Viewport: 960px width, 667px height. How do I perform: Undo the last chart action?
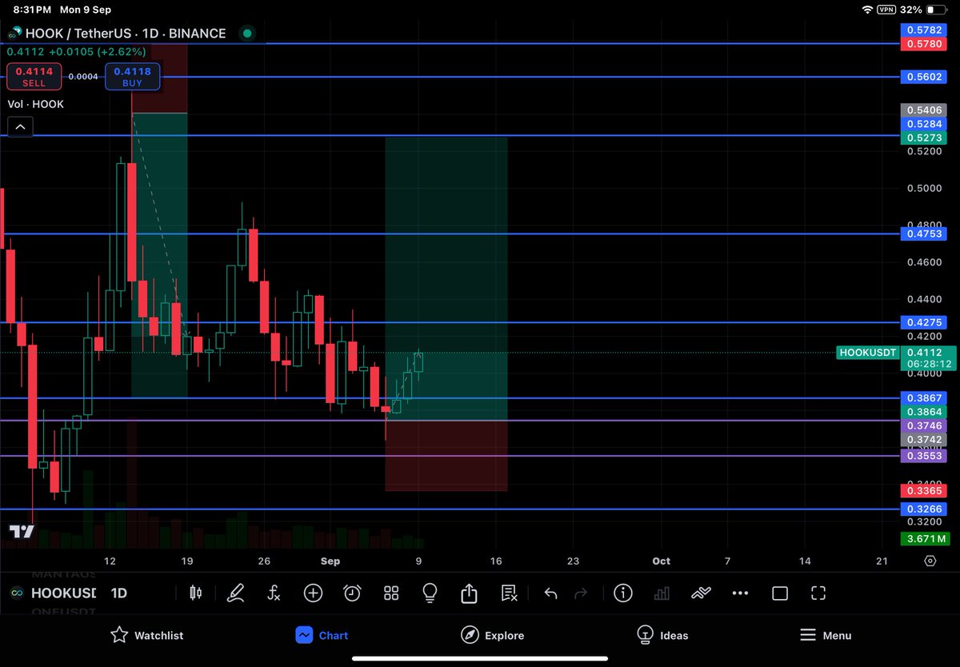click(x=550, y=593)
